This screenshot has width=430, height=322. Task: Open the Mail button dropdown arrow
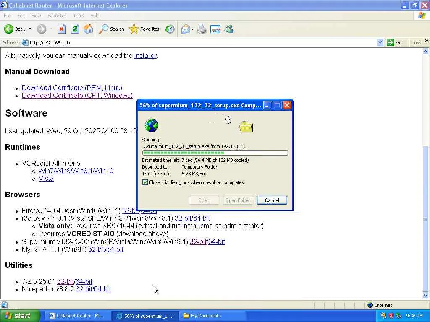click(x=192, y=29)
